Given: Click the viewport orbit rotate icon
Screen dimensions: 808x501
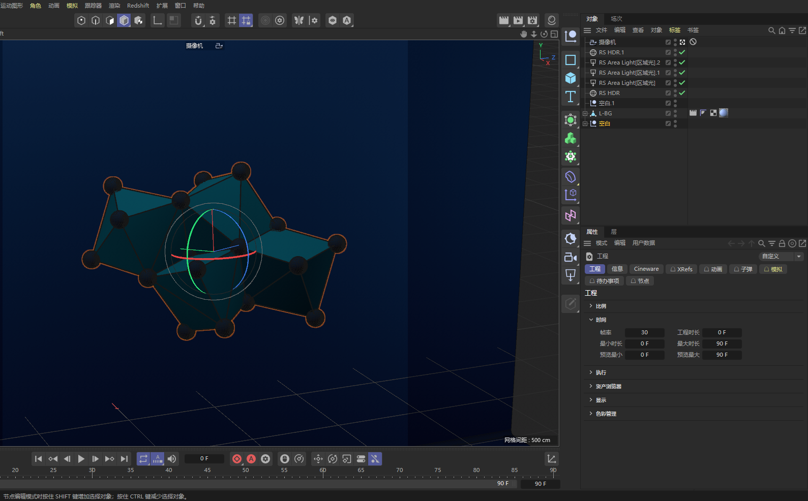Looking at the screenshot, I should point(544,34).
